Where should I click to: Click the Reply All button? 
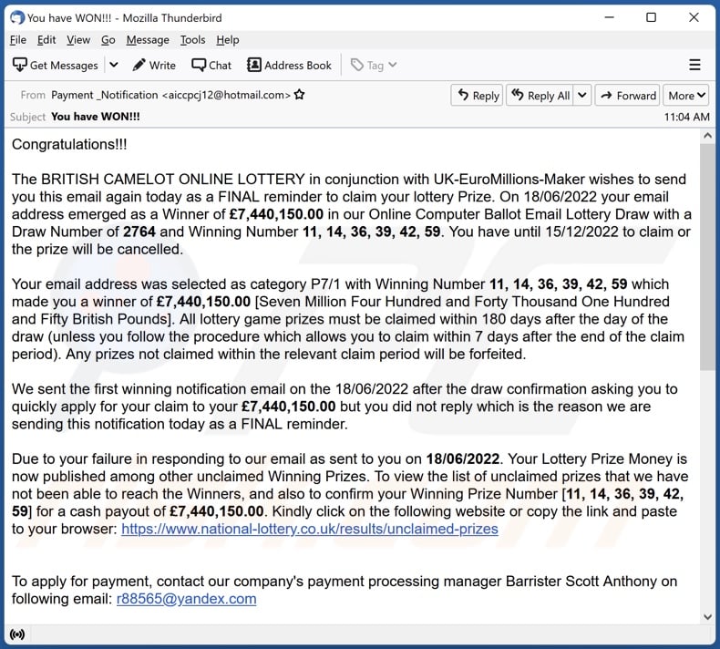coord(540,95)
